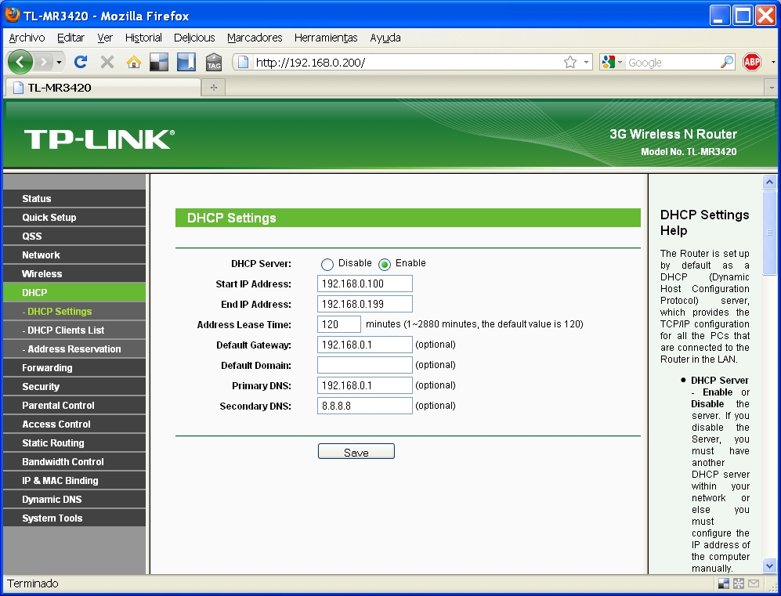Click the status bar mail envelope icon

(x=754, y=583)
